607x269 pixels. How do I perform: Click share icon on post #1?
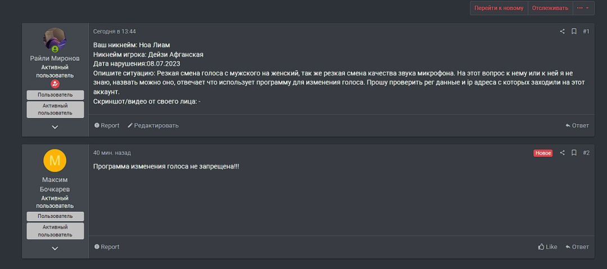click(562, 31)
